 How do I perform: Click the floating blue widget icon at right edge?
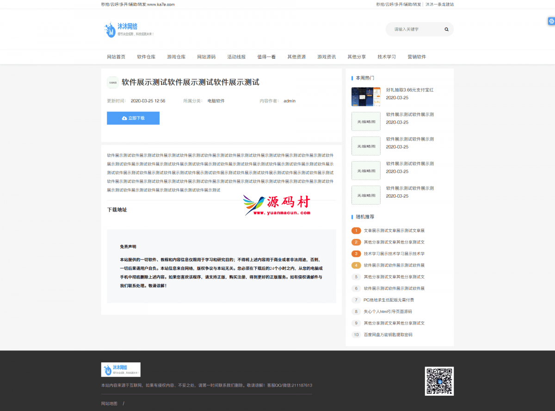551,21
